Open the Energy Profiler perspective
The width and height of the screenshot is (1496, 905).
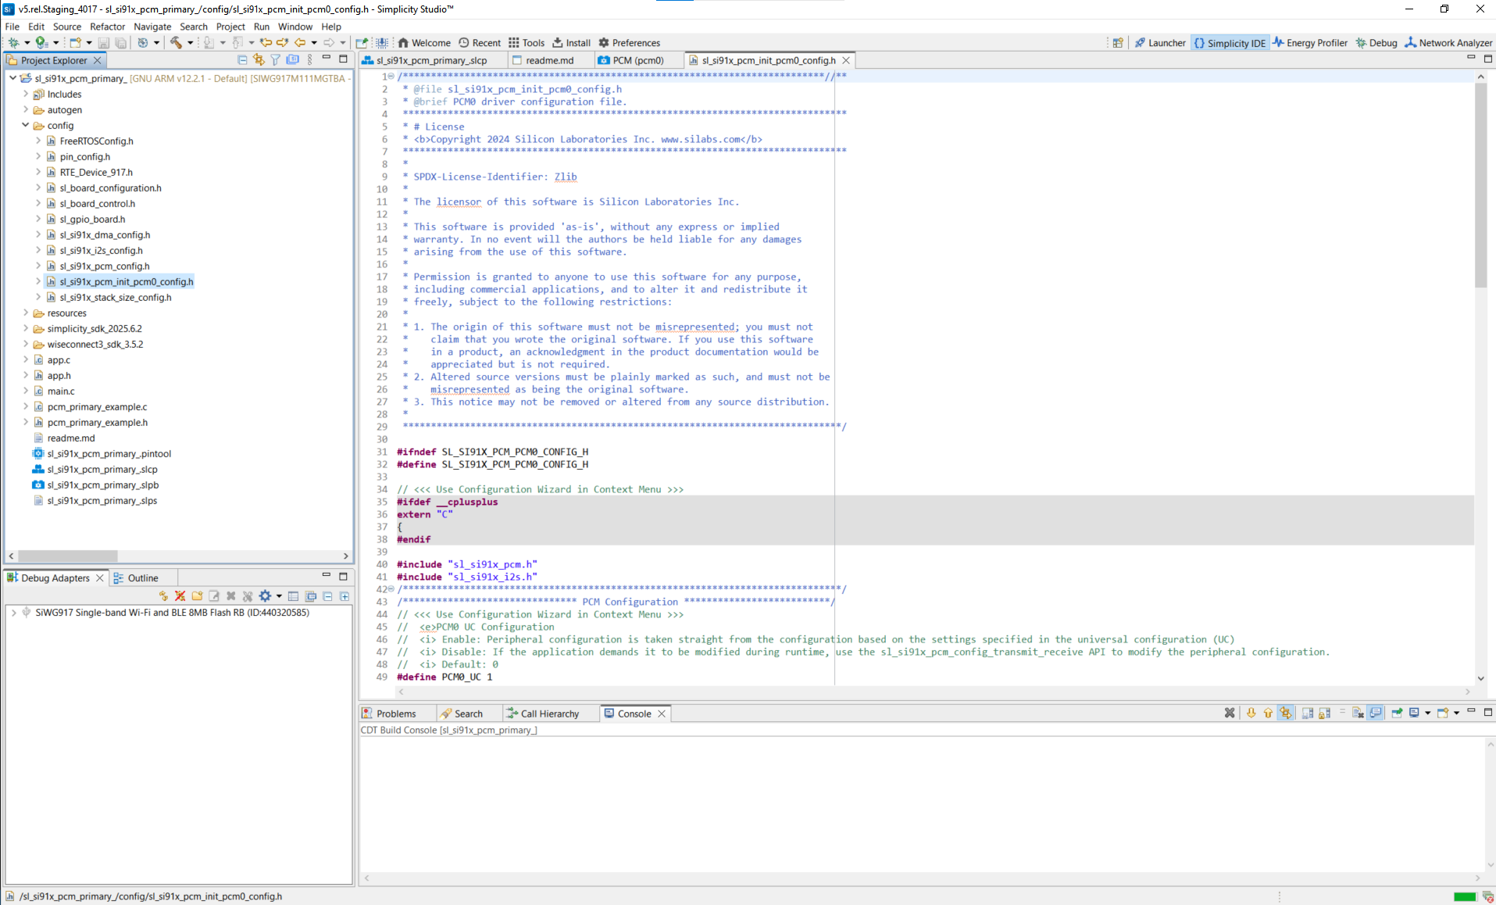pyautogui.click(x=1309, y=43)
